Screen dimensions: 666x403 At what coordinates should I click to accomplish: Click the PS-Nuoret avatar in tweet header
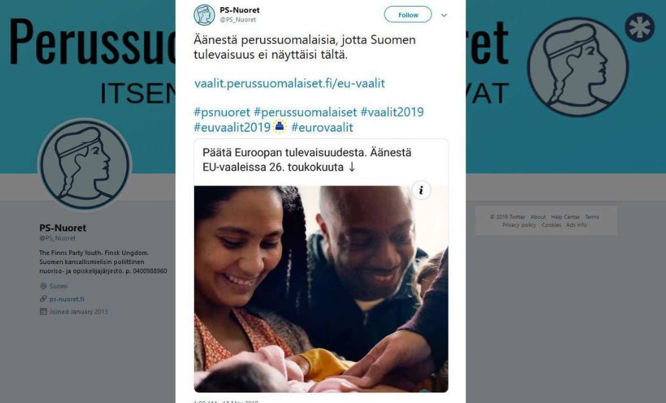tap(204, 15)
